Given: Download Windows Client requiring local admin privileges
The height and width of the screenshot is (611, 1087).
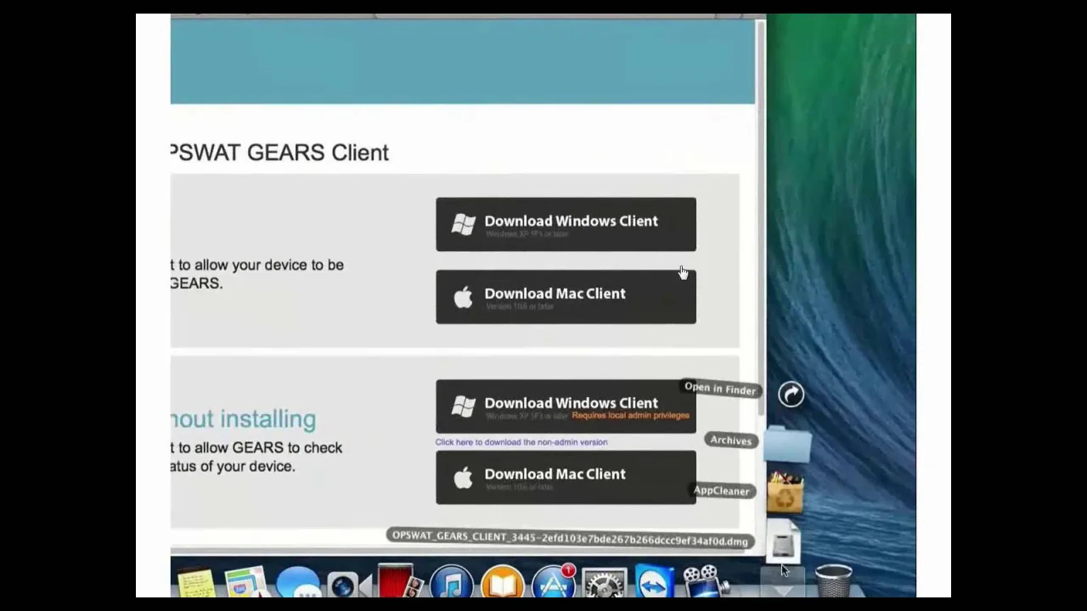Looking at the screenshot, I should pyautogui.click(x=566, y=406).
